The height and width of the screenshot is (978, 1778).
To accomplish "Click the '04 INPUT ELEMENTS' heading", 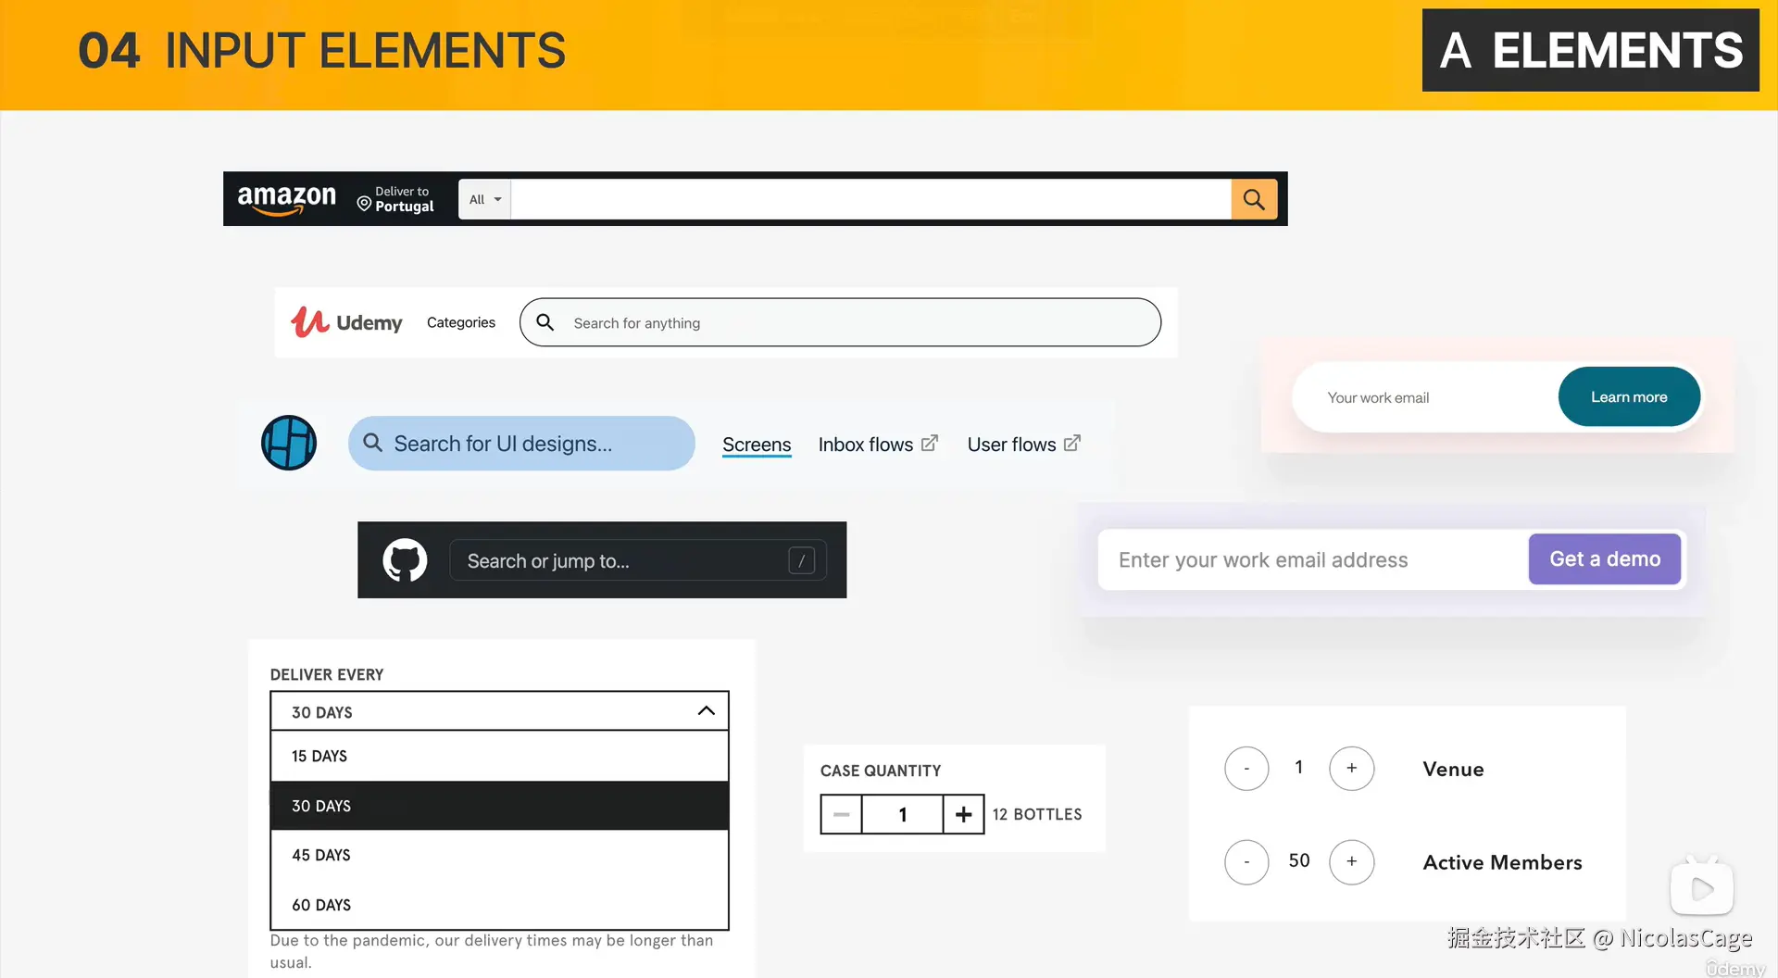I will 321,51.
